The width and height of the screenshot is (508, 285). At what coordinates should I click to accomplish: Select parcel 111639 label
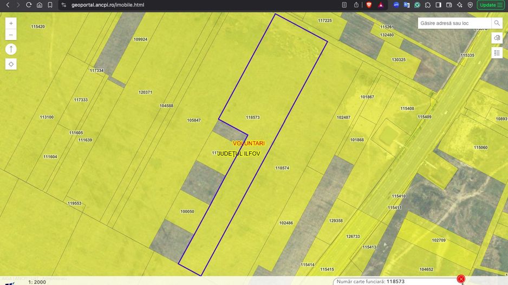tap(85, 140)
